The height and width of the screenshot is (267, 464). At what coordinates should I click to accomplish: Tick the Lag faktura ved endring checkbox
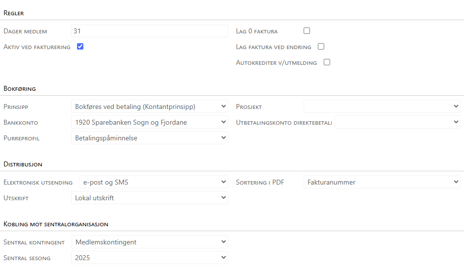(321, 47)
